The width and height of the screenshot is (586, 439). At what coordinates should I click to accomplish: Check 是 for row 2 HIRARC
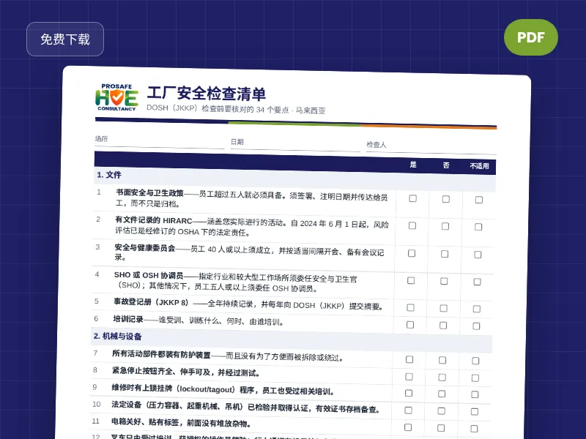(x=412, y=225)
